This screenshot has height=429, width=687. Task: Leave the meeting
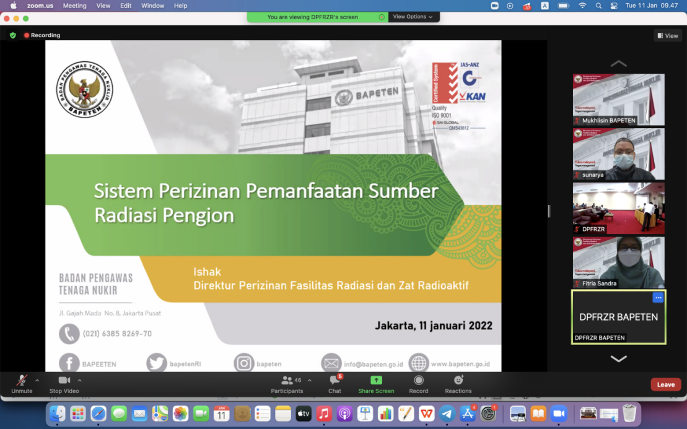point(665,384)
